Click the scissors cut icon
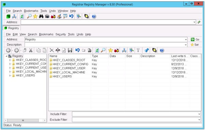Screen dimensions: 205x130 [31, 50]
